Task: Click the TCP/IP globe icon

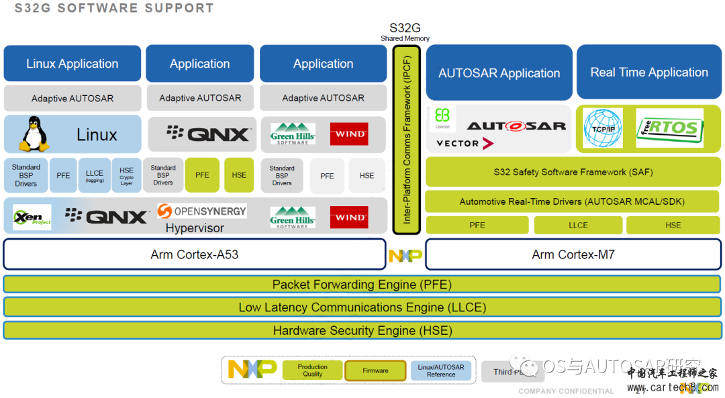Action: pyautogui.click(x=602, y=128)
